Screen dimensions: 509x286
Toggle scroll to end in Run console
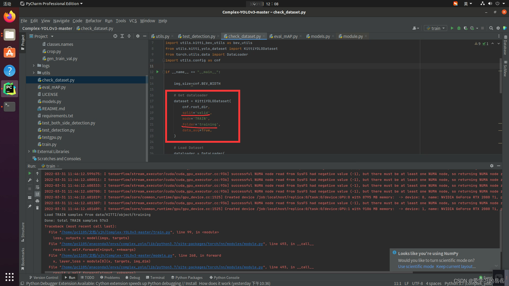point(37,194)
